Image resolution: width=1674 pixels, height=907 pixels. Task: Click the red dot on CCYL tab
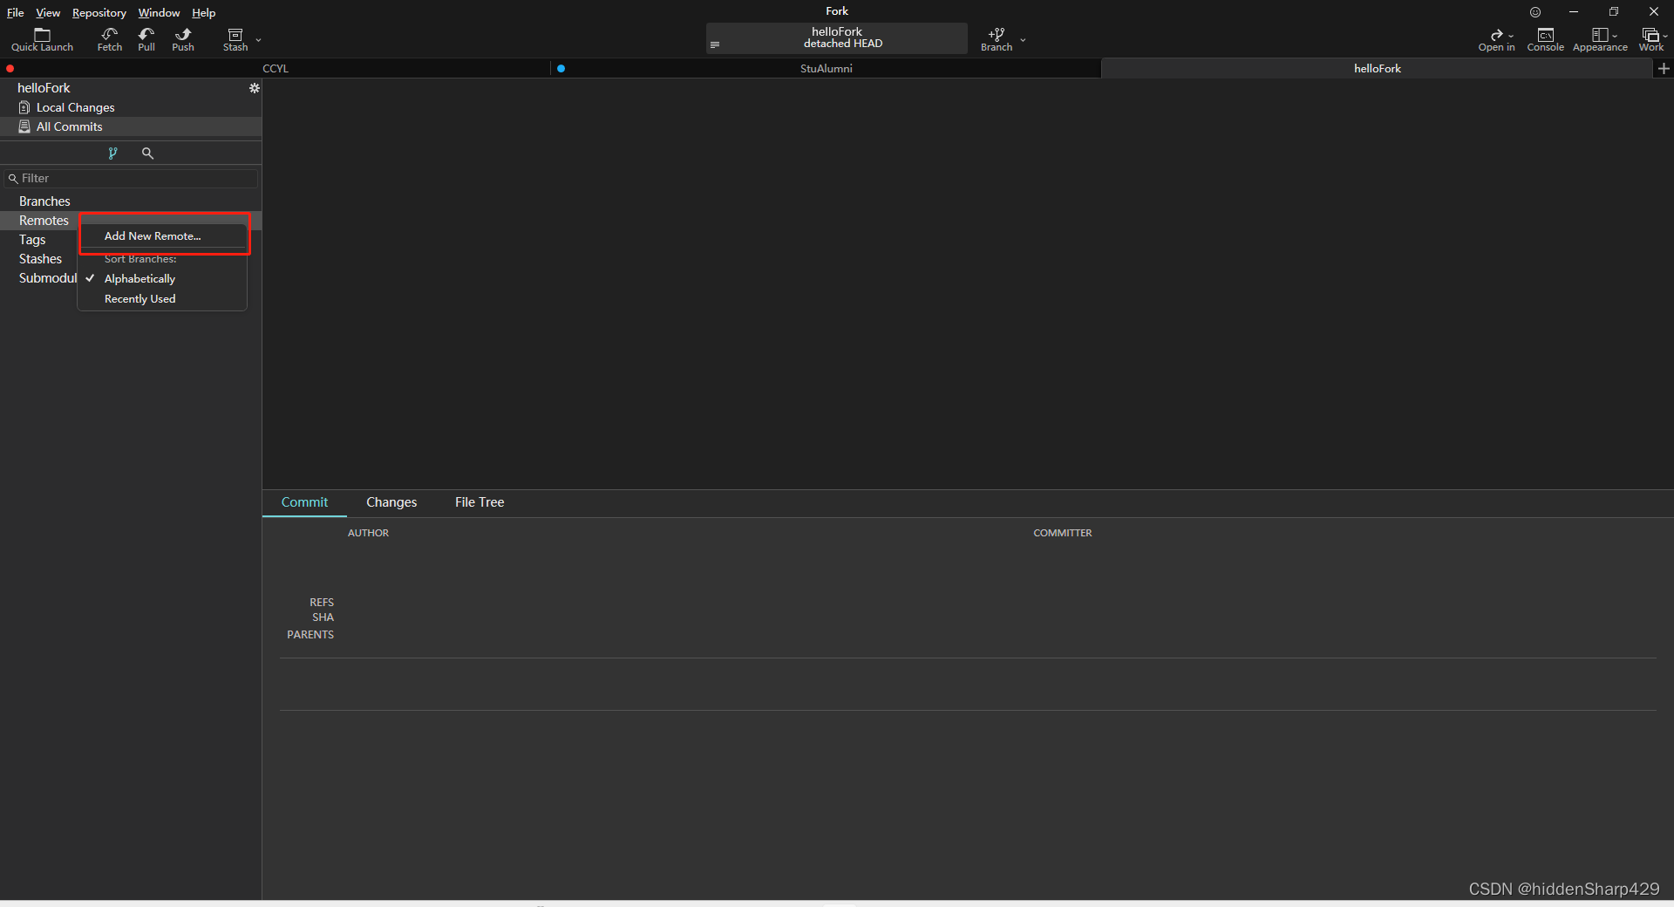[10, 68]
